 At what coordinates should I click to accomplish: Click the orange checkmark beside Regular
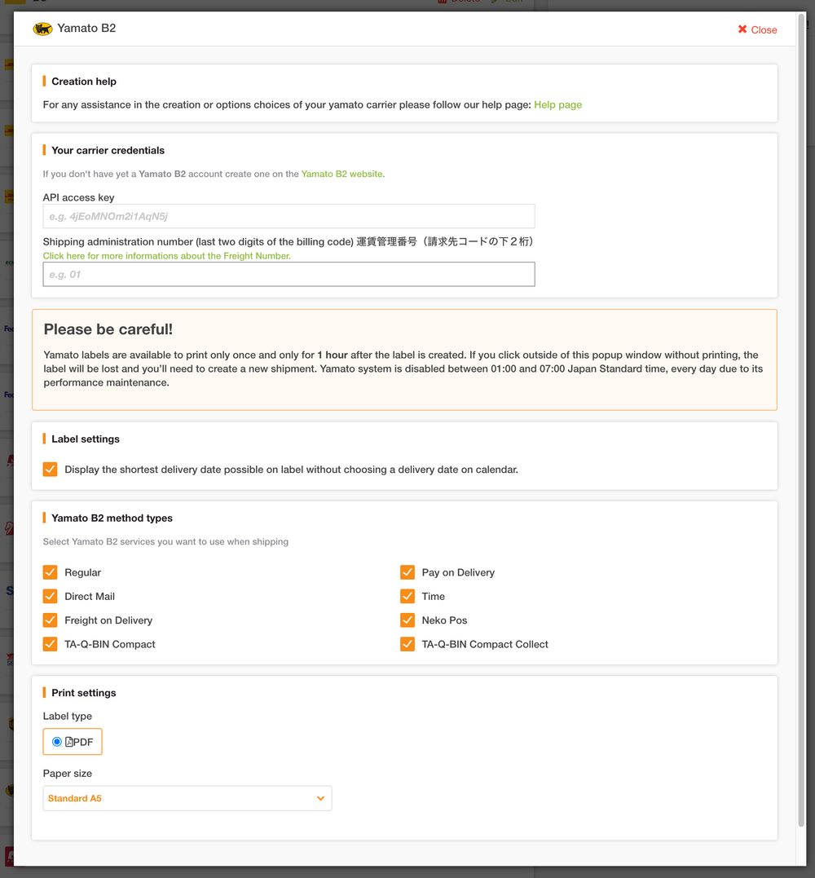pos(50,572)
